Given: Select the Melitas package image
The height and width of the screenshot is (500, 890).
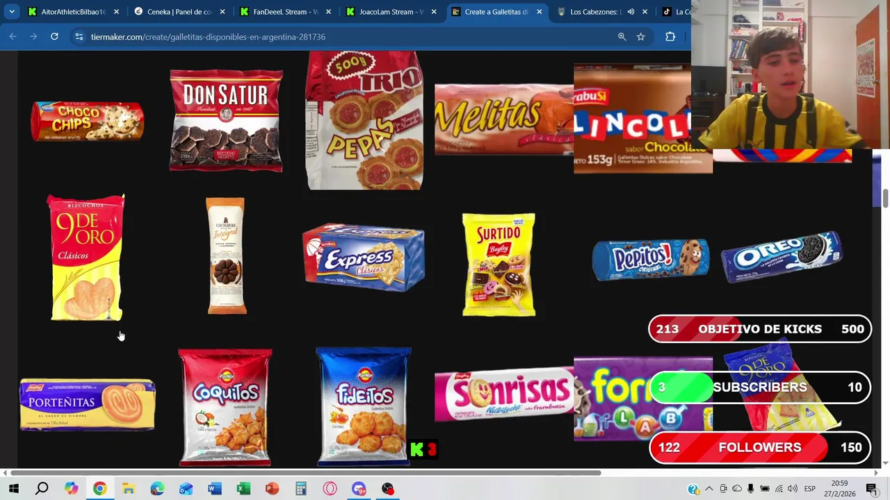Looking at the screenshot, I should pyautogui.click(x=504, y=119).
